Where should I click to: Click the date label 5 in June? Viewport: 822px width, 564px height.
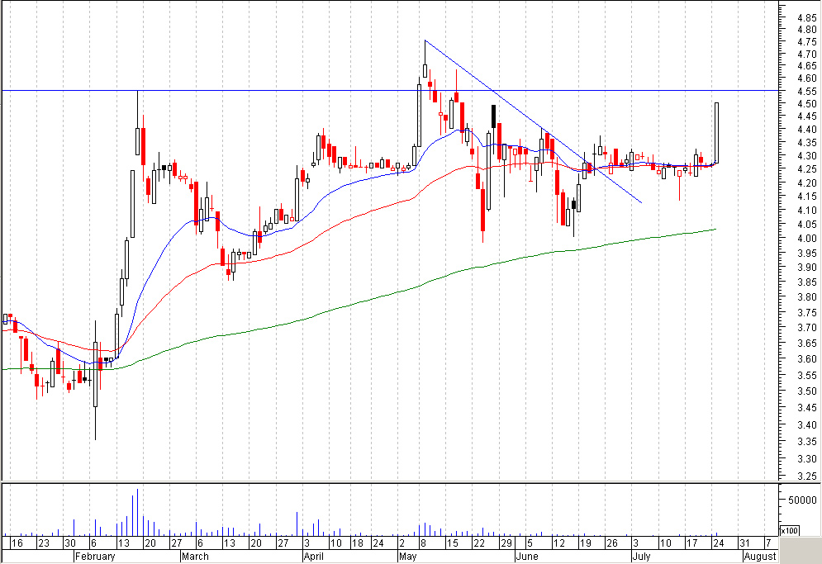click(x=530, y=543)
